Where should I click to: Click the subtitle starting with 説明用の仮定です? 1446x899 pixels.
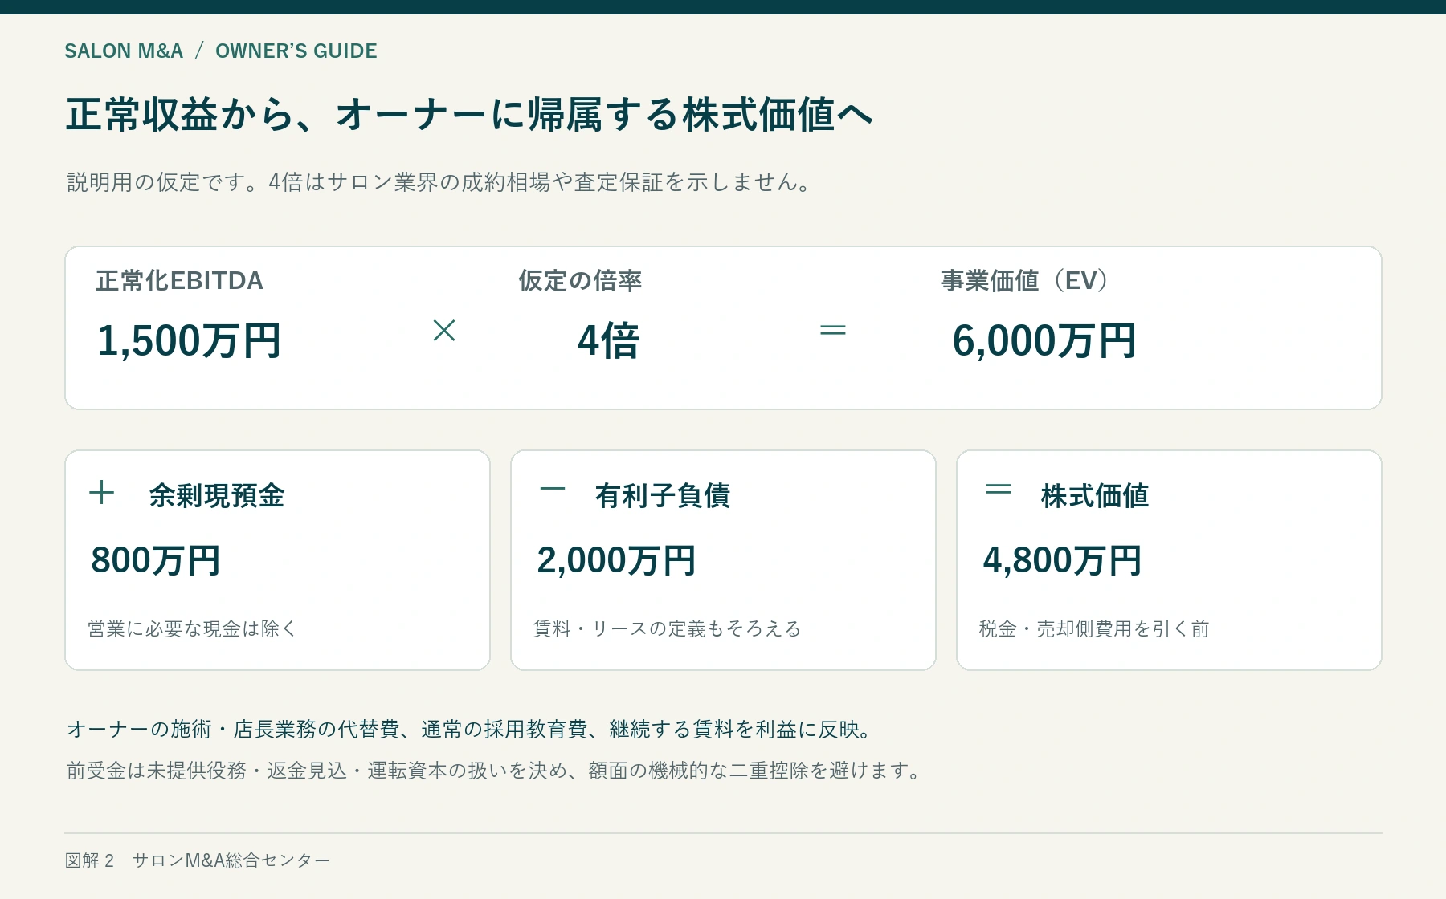[x=439, y=182]
